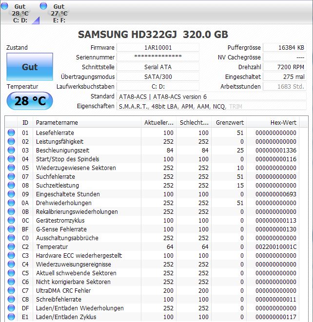Viewport: 313px width, 322px height.
Task: Click hex value 000000000117
Action: point(276,317)
